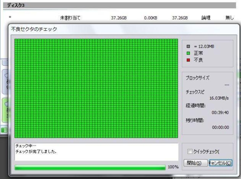Click the 0.00KB used space value

point(150,18)
